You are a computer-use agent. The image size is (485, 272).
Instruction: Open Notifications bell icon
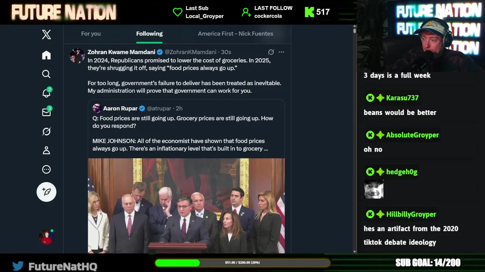coord(46,93)
